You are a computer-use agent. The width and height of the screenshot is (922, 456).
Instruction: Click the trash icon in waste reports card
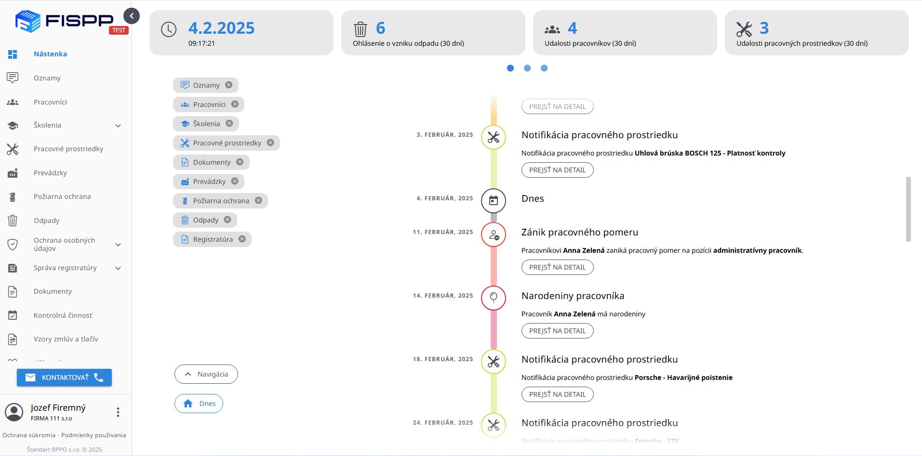[x=361, y=29]
